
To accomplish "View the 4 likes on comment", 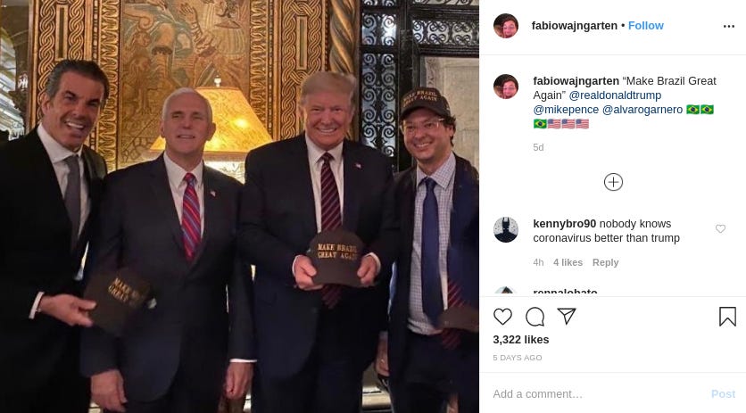I will tap(568, 262).
